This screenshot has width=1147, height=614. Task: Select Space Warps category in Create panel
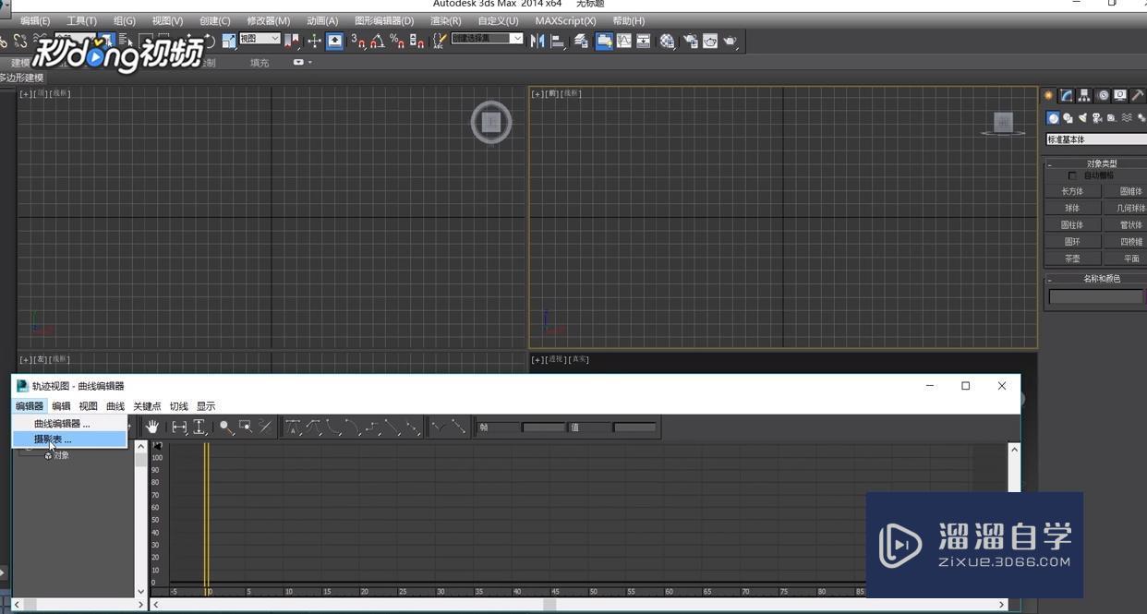click(x=1127, y=118)
